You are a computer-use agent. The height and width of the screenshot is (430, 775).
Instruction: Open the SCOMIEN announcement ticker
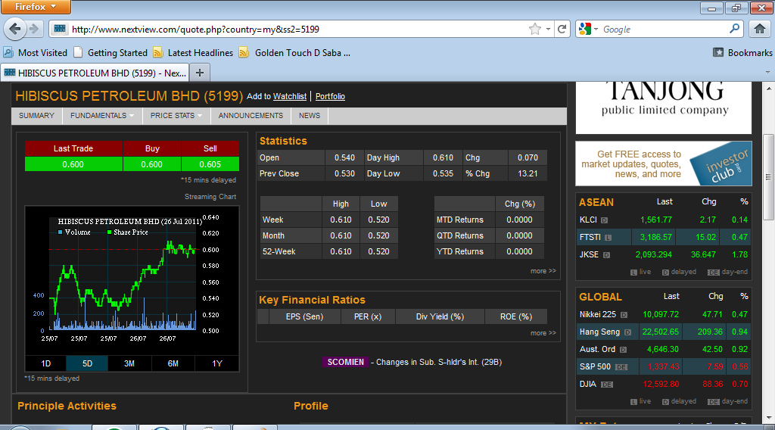click(345, 362)
